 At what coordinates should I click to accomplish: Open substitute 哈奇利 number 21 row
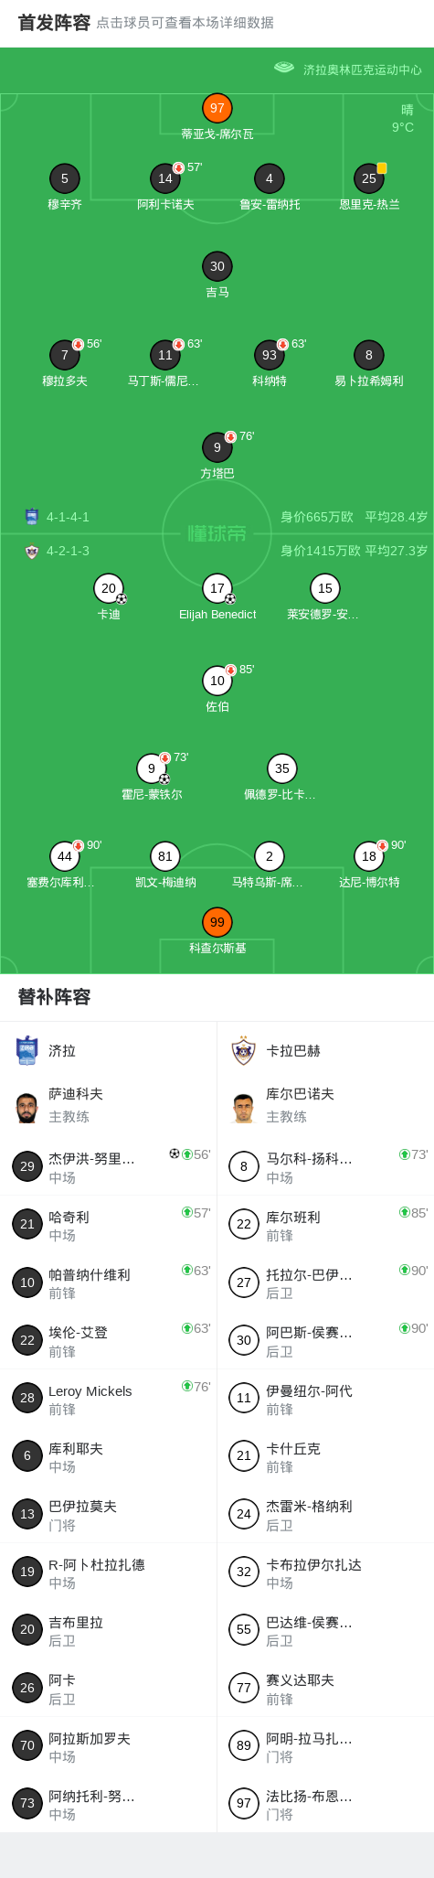pyautogui.click(x=109, y=1225)
